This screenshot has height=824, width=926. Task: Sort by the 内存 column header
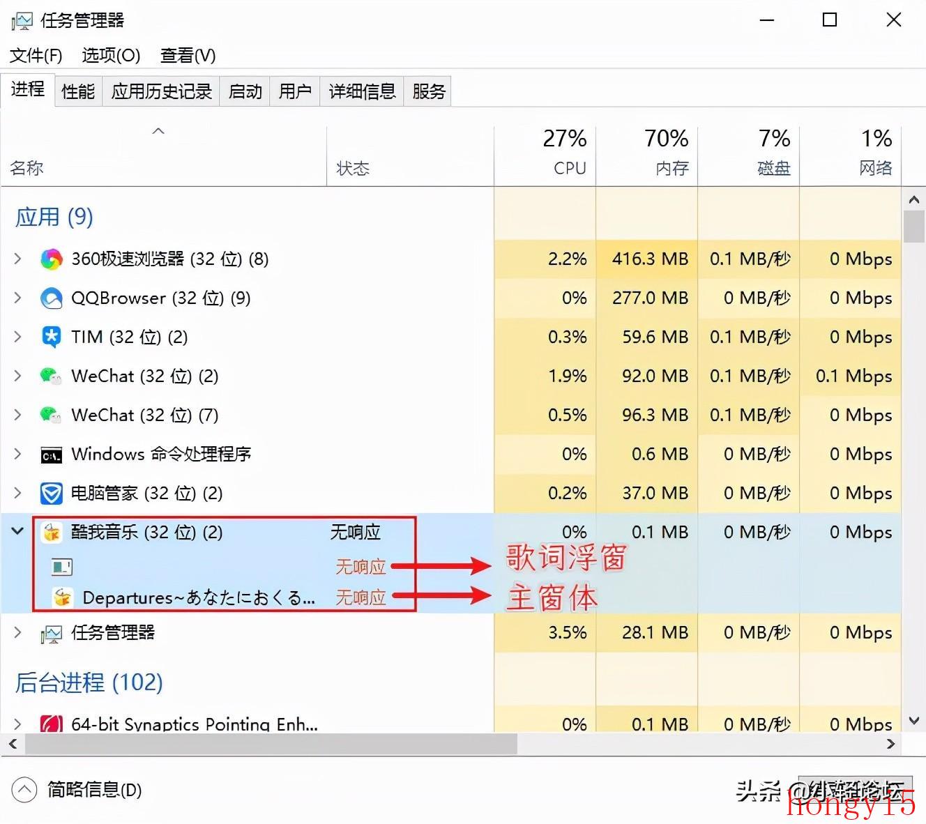pos(646,157)
